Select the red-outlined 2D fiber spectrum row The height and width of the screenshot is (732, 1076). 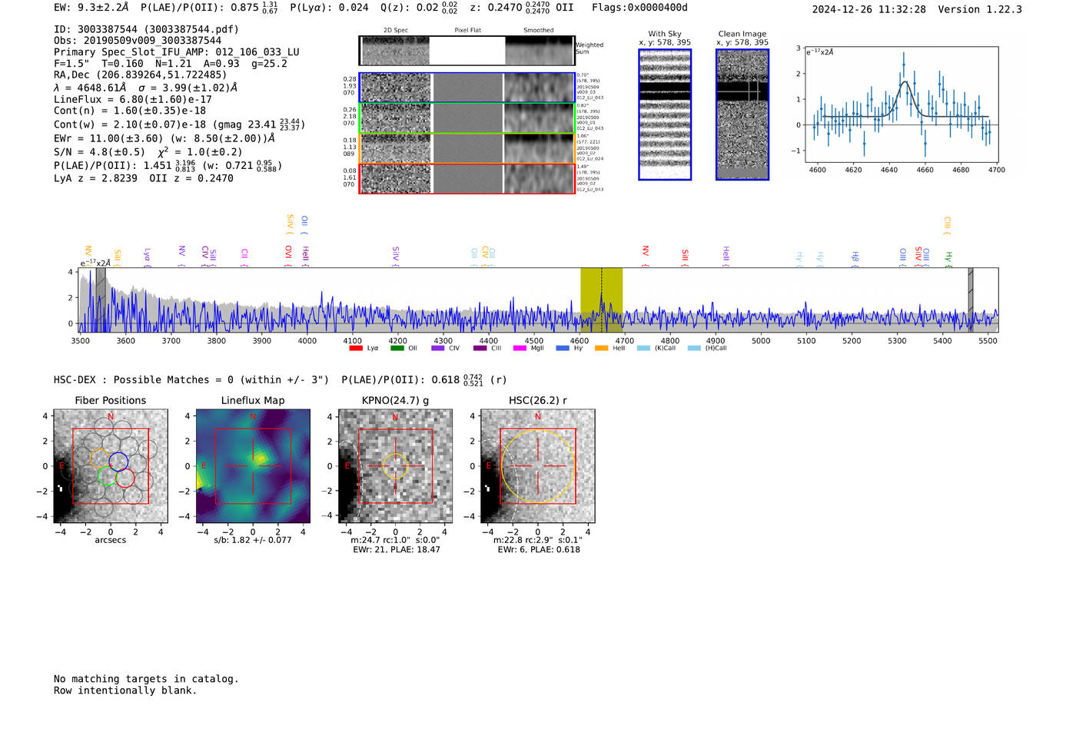(467, 178)
